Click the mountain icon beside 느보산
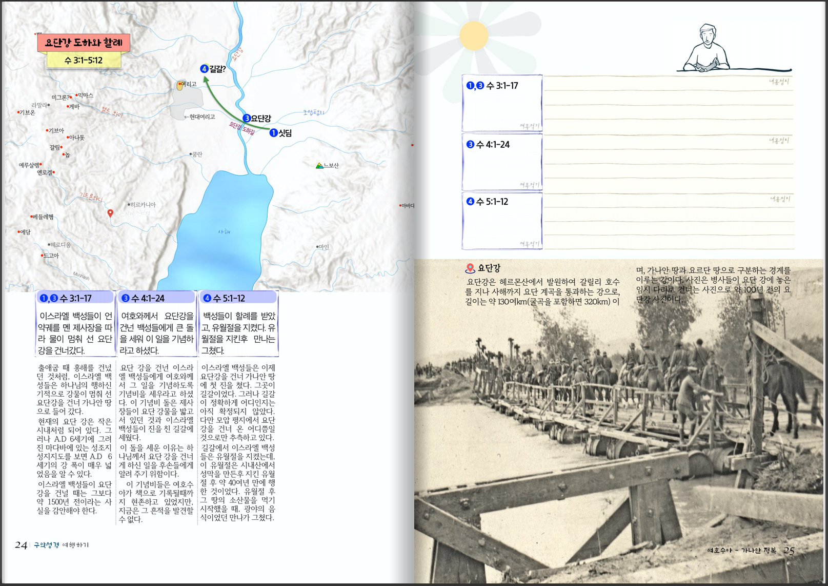The image size is (828, 586). click(319, 165)
